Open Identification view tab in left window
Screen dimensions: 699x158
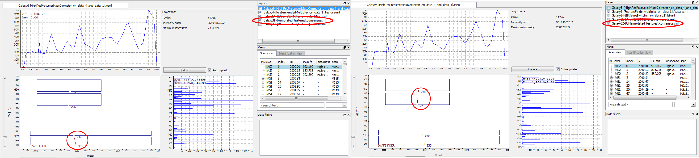(x=290, y=53)
